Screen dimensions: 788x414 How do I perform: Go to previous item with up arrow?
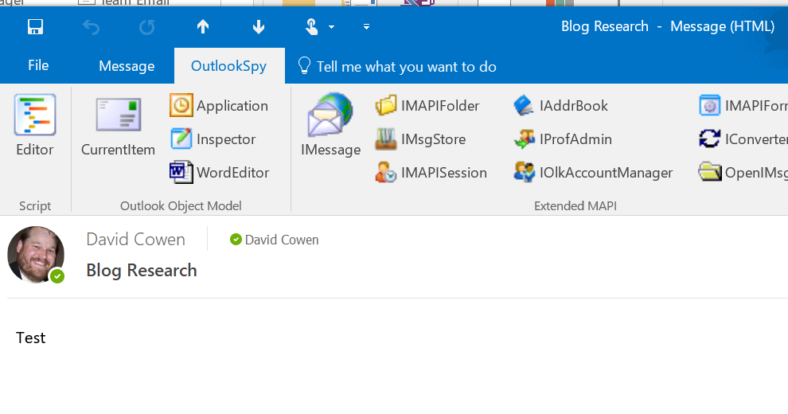coord(203,27)
